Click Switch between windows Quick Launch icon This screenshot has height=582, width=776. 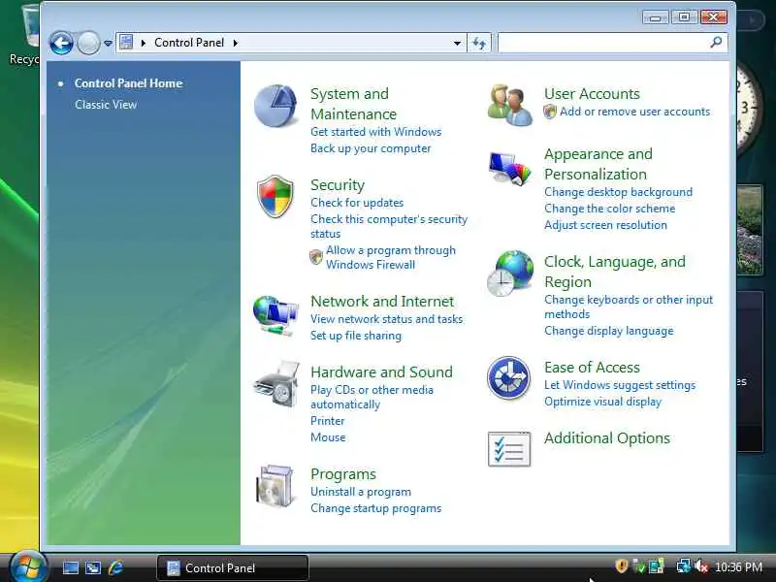tap(93, 567)
